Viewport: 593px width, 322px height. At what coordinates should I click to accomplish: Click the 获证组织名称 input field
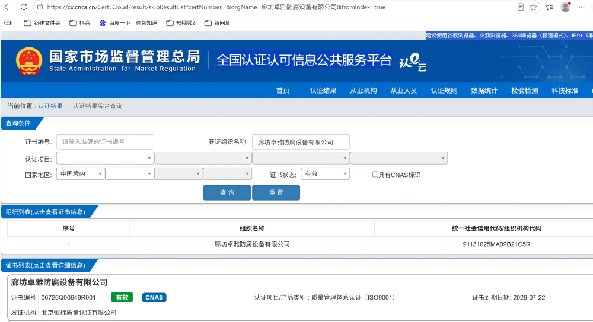tap(301, 142)
